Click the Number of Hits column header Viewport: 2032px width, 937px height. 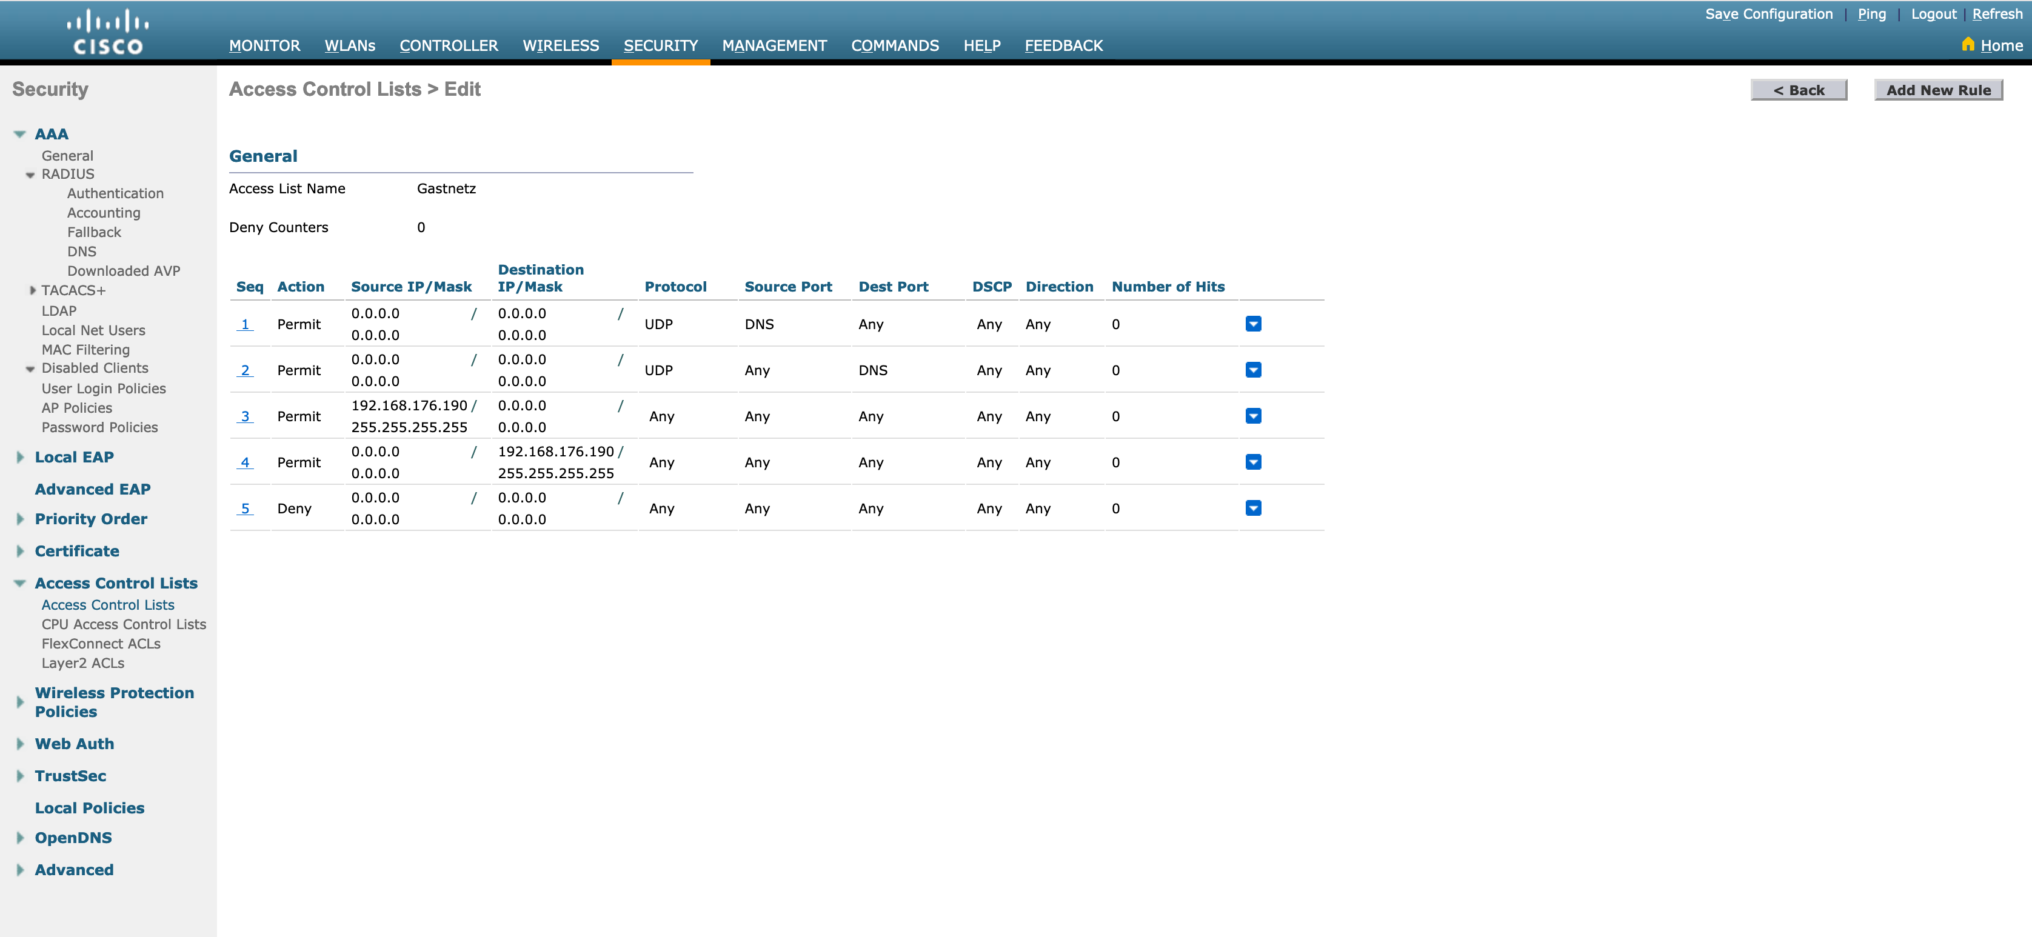(1168, 287)
